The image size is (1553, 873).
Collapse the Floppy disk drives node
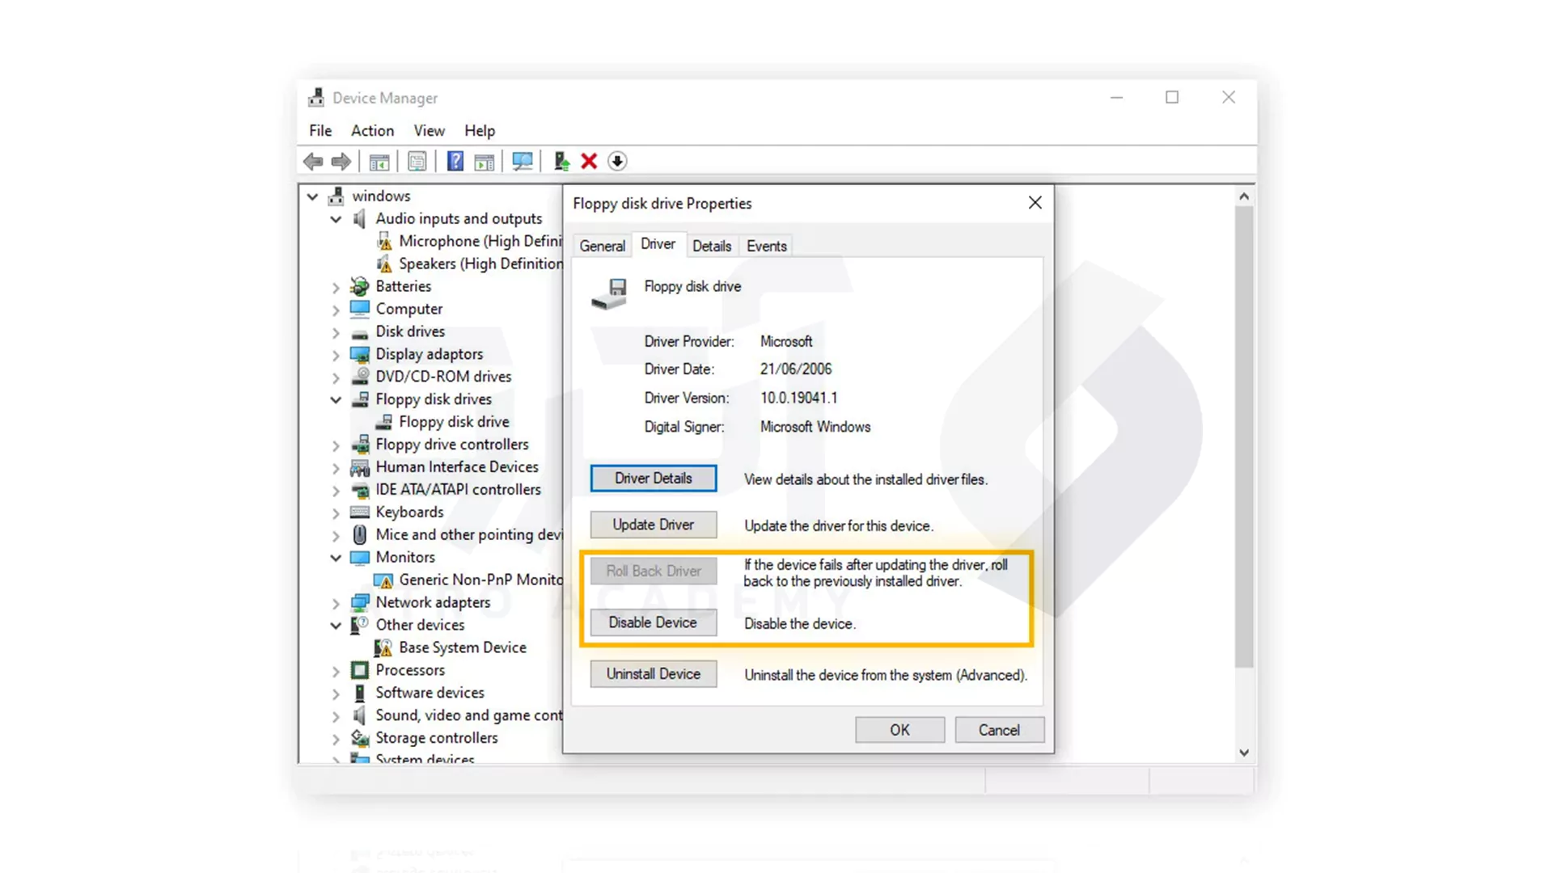[336, 400]
